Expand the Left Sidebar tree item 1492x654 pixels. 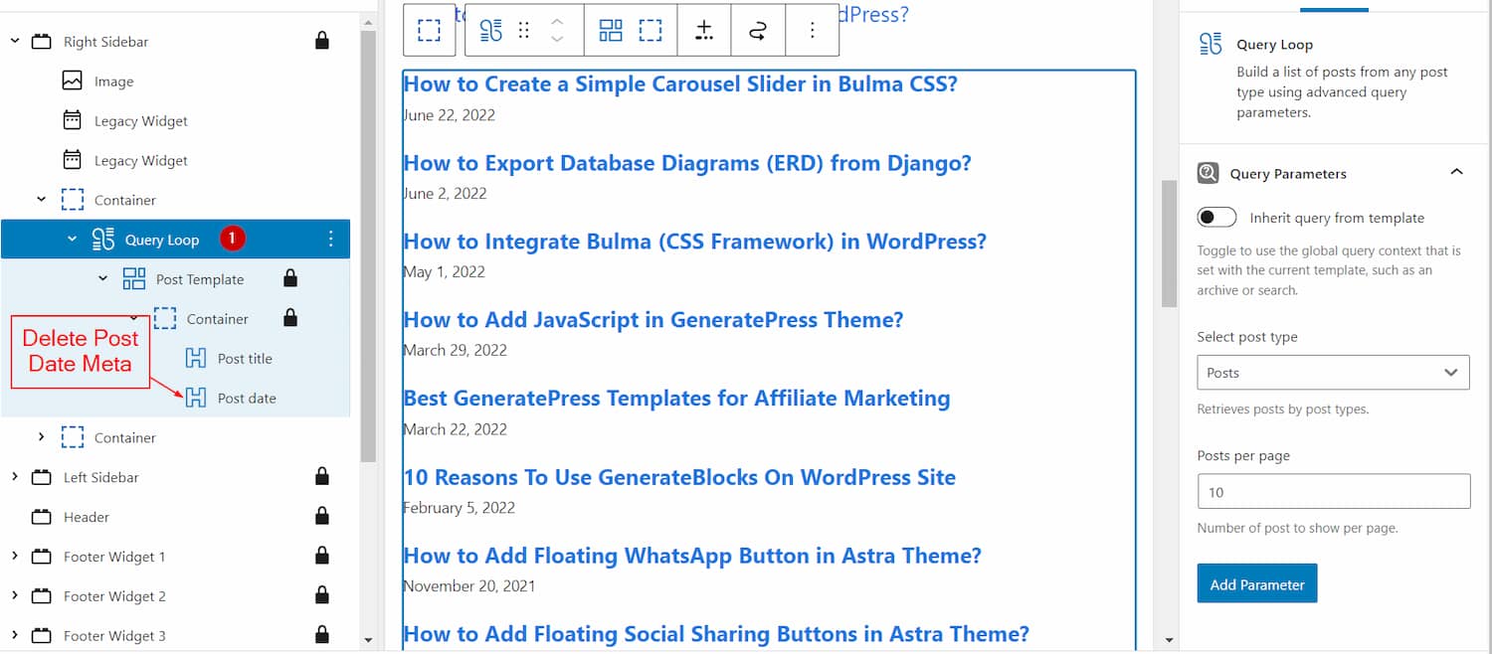pyautogui.click(x=15, y=477)
